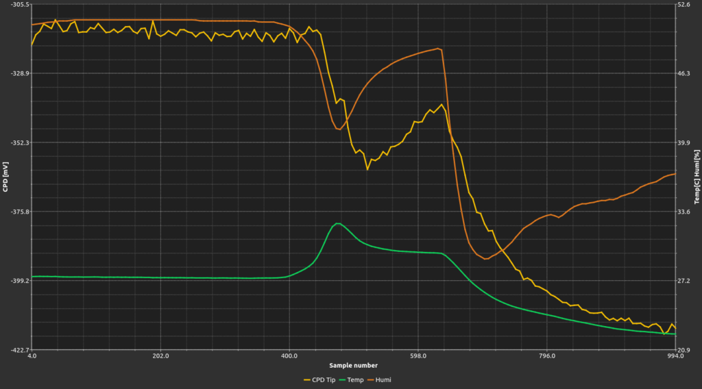This screenshot has height=389, width=702.
Task: Click the 598.0 x-axis tick label
Action: [x=418, y=356]
